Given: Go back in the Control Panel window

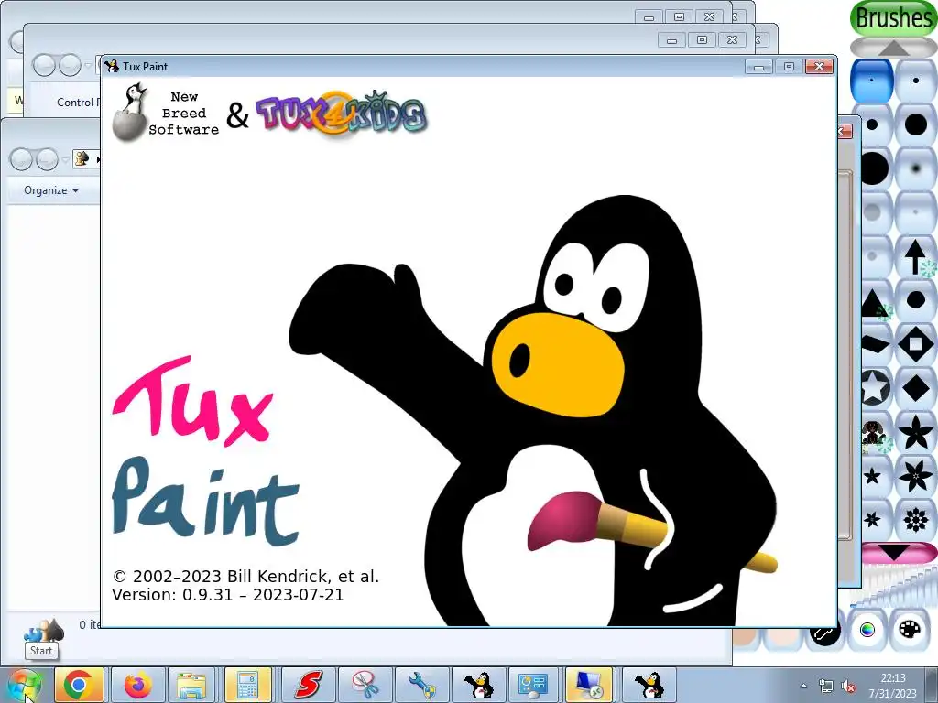Looking at the screenshot, I should (44, 65).
